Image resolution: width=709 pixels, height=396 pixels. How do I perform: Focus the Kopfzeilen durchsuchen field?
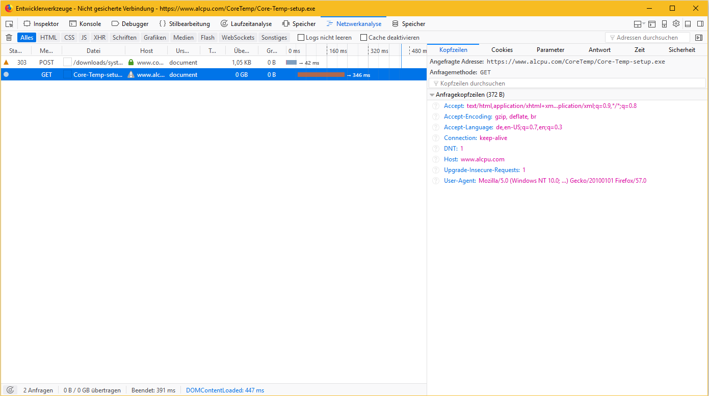point(567,83)
